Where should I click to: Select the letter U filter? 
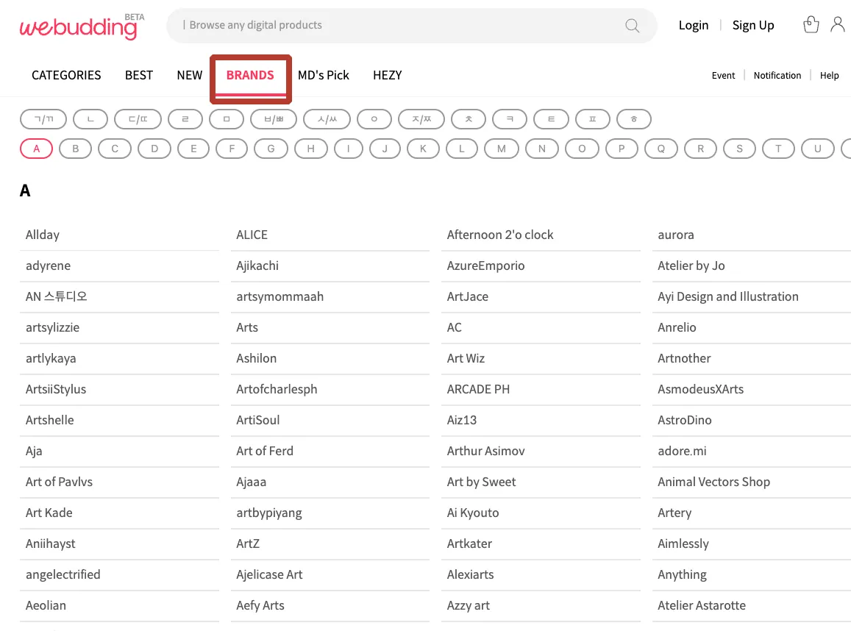click(817, 149)
